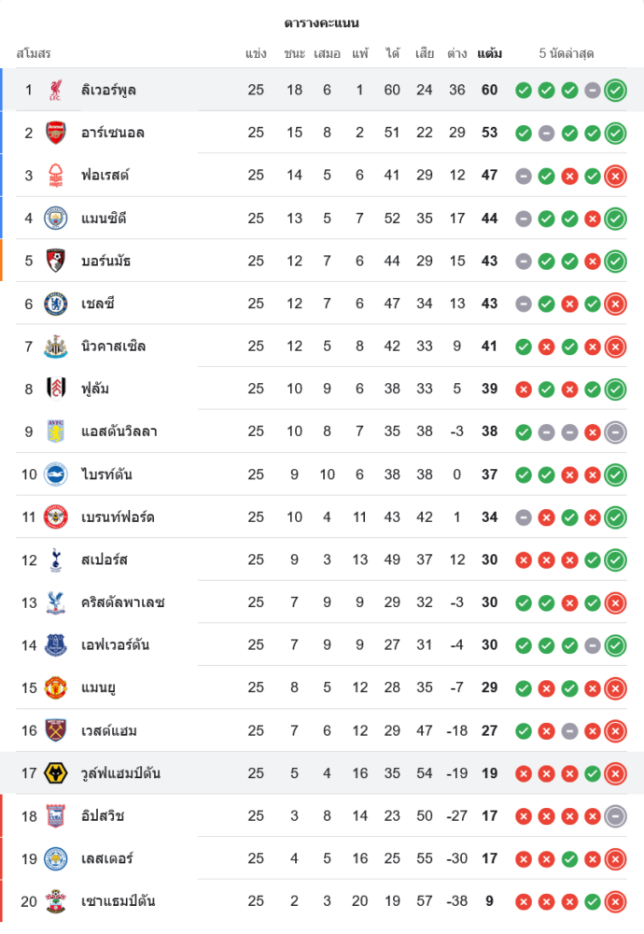The image size is (644, 934).
Task: Click the Wolverhampton club crest
Action: [56, 773]
